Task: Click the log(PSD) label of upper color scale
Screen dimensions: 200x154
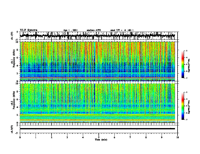Action: (189, 65)
